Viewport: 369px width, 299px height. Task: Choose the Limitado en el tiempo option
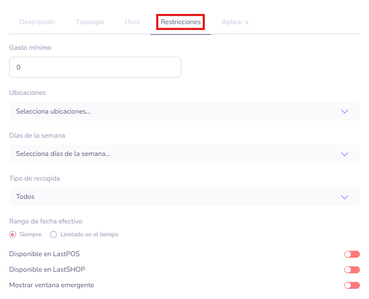pos(53,235)
